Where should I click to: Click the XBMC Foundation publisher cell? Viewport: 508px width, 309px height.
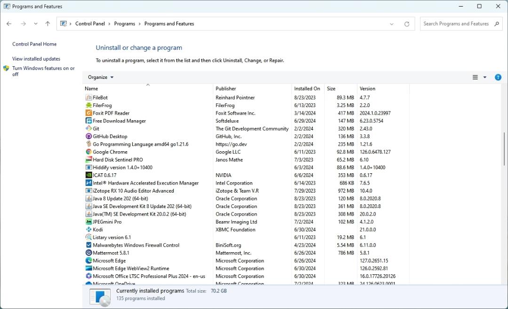pos(236,230)
